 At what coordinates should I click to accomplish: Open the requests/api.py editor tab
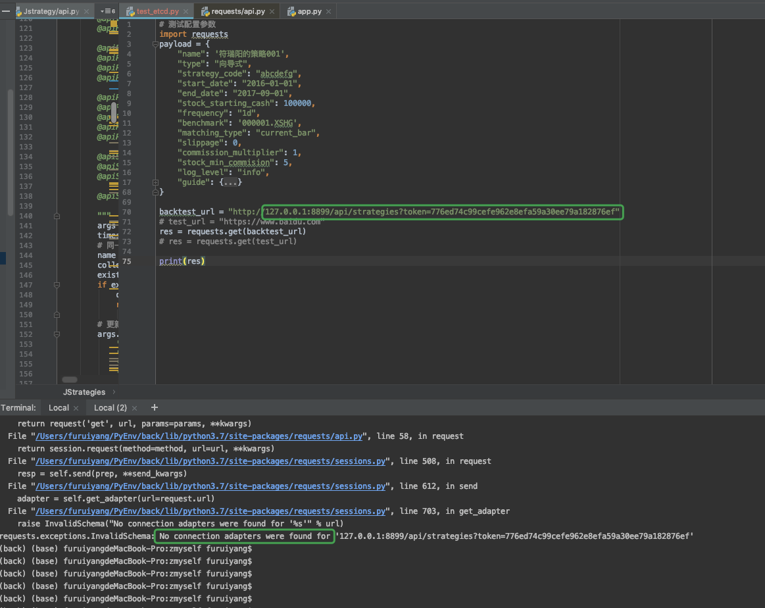[x=238, y=11]
